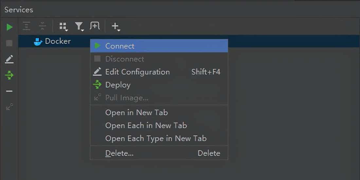This screenshot has height=180, width=360.
Task: Click the Pull Image arrow icon in left sidebar
Action: coord(9,107)
